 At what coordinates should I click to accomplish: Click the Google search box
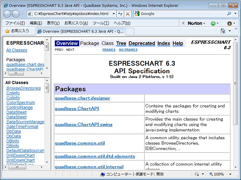(183, 14)
